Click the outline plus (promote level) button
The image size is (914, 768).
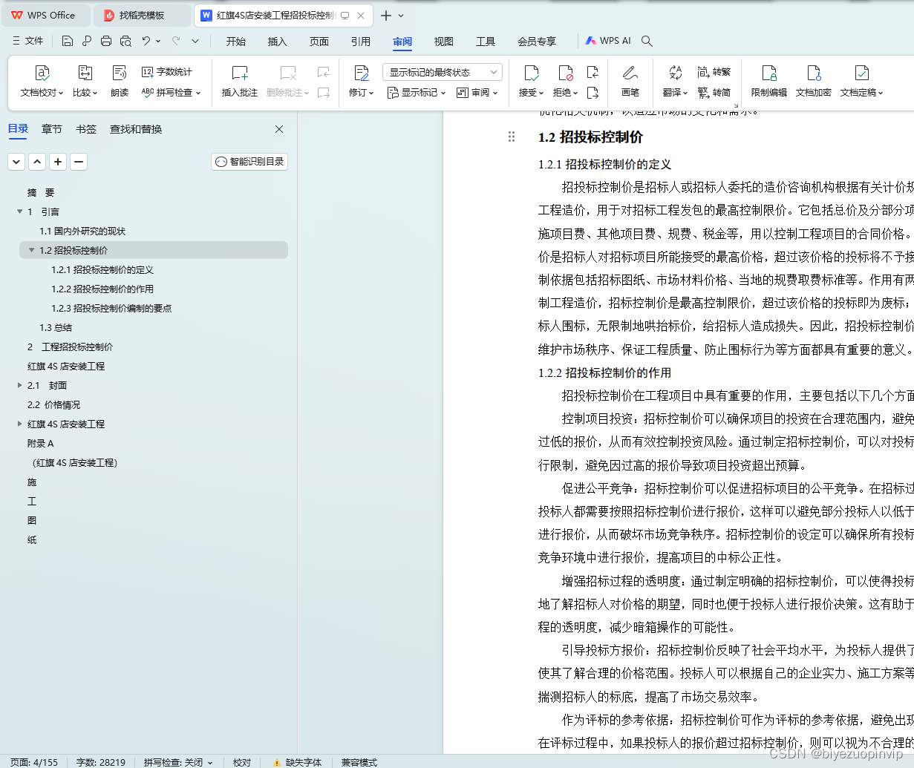[58, 162]
